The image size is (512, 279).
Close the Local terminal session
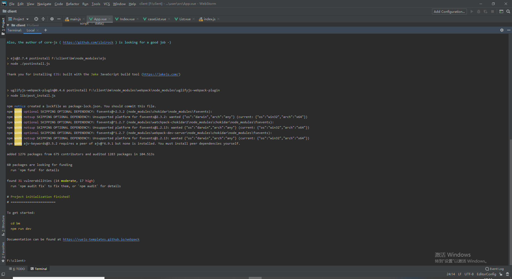pos(38,30)
